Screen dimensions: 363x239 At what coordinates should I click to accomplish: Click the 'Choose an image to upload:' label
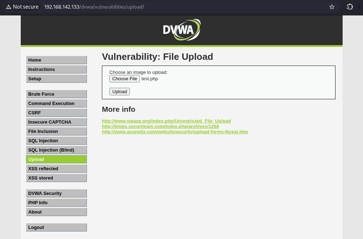138,72
